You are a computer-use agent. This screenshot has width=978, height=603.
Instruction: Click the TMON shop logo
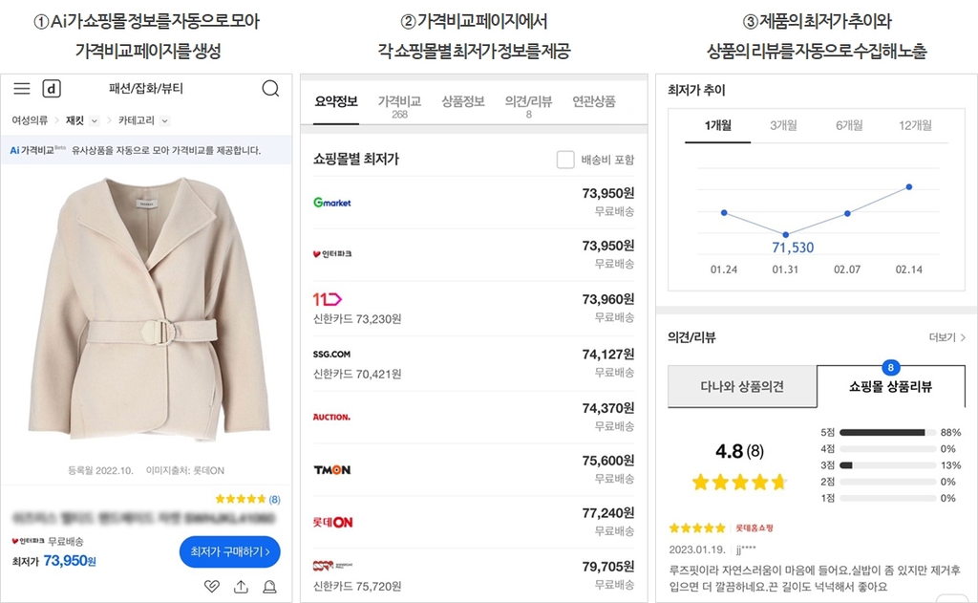click(x=331, y=469)
